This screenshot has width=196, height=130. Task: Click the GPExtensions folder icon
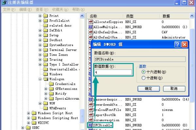(51, 89)
